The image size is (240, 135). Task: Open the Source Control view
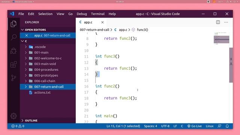[13, 78]
